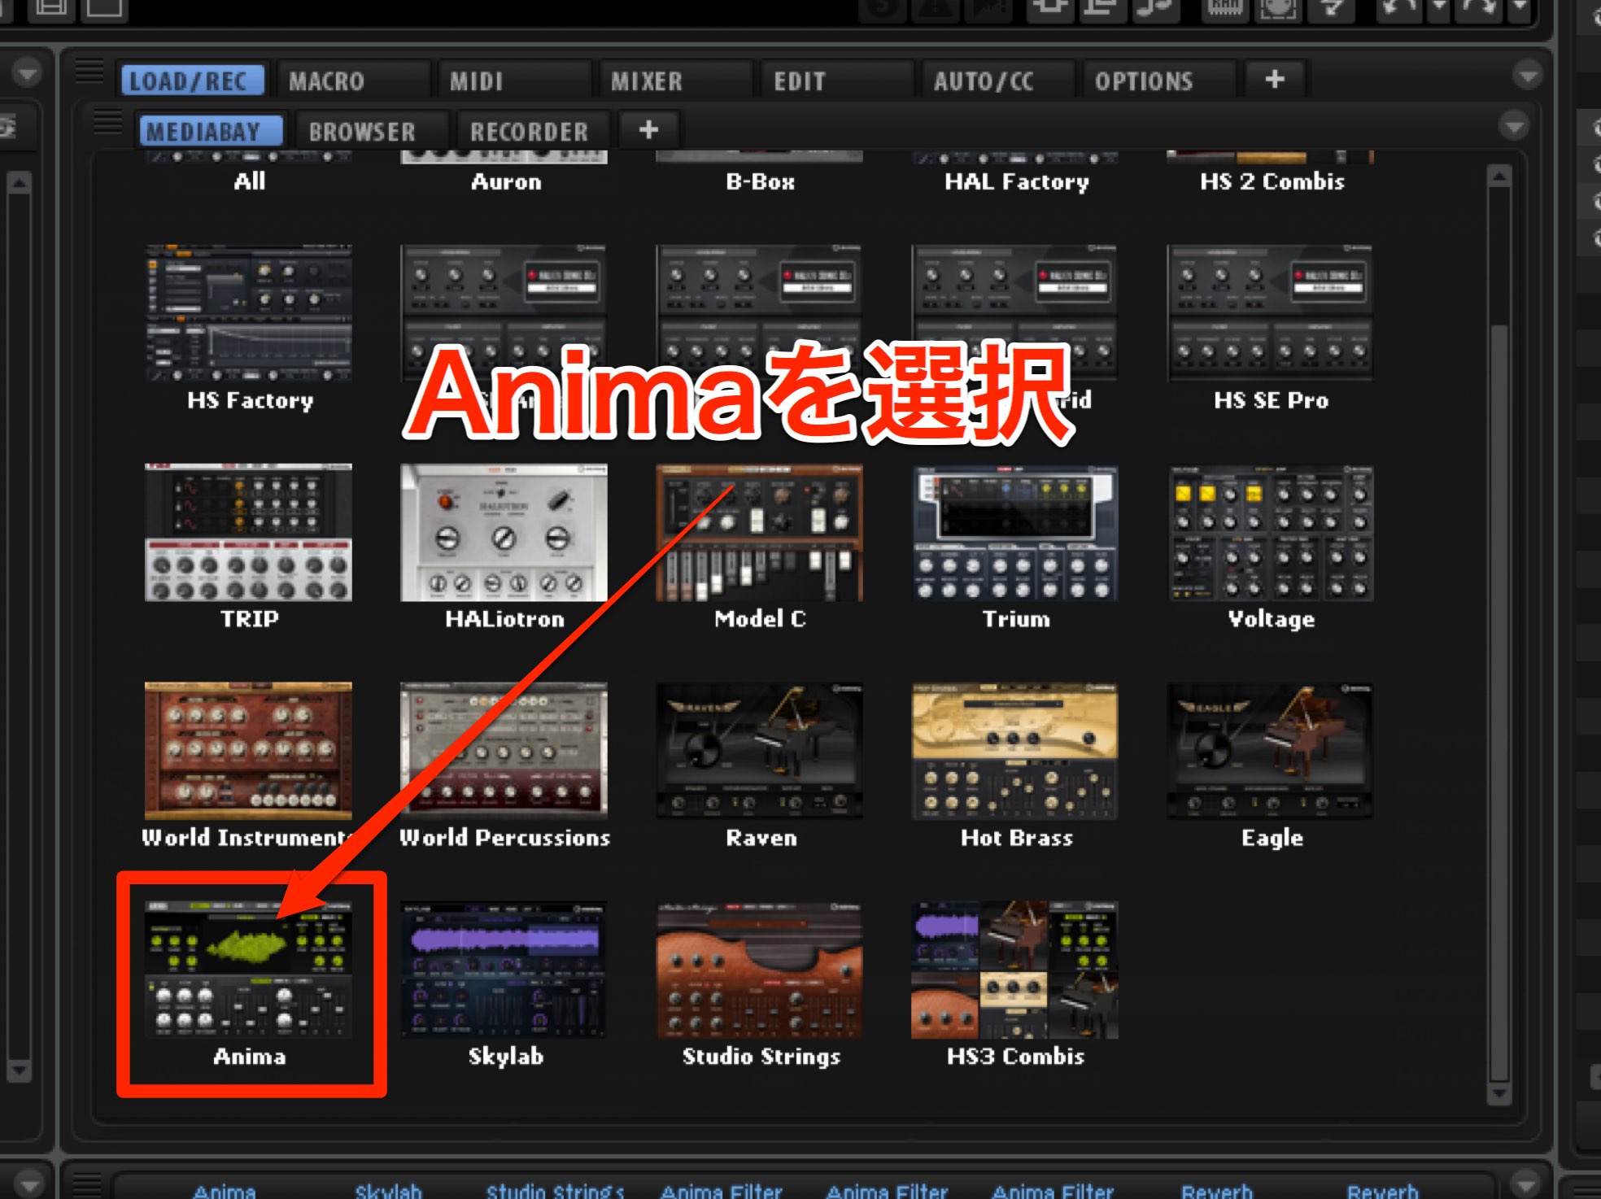Click the Studio Strings label in the bottom strip
Image resolution: width=1601 pixels, height=1199 pixels.
pyautogui.click(x=555, y=1191)
